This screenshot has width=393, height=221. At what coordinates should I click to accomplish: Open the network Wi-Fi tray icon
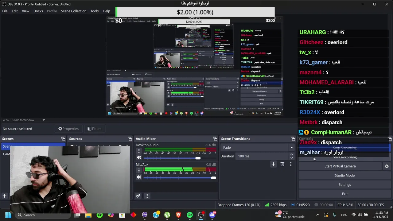tap(354, 215)
